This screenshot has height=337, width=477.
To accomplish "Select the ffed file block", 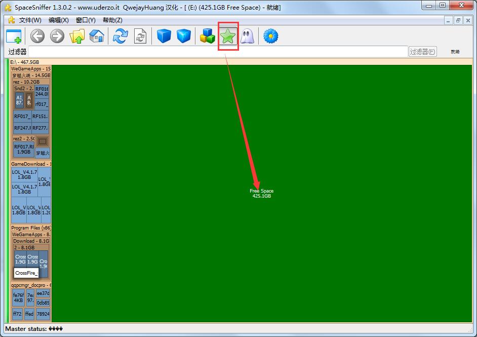I will (x=29, y=314).
